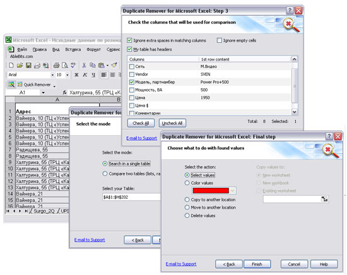
Task: Open the color values dropdown arrow
Action: (x=232, y=190)
